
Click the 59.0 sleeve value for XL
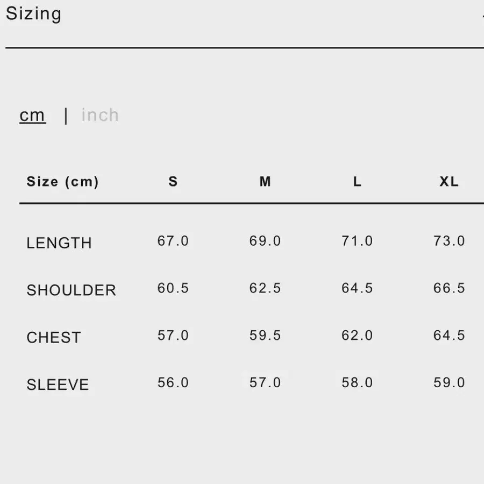[x=449, y=382]
